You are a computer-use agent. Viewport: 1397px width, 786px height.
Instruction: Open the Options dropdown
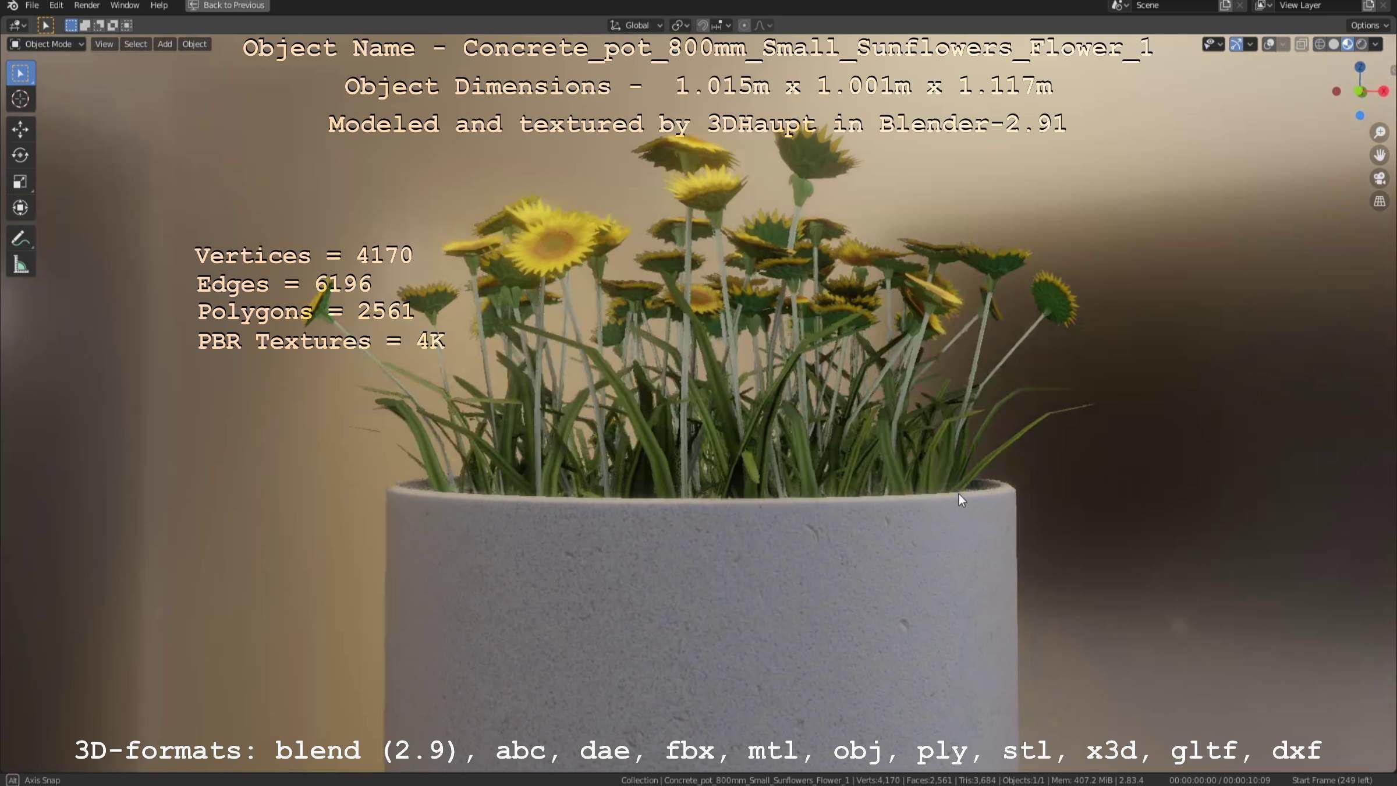pos(1369,25)
